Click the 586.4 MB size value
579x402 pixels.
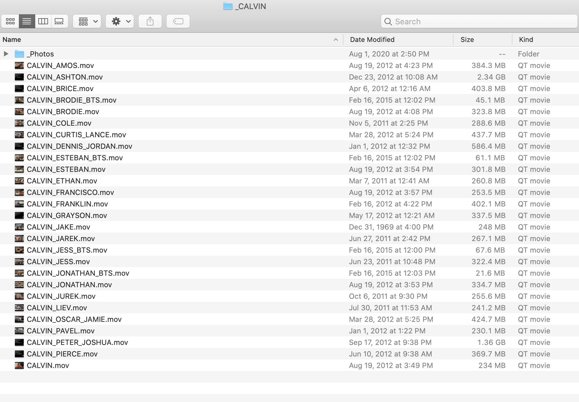point(488,146)
